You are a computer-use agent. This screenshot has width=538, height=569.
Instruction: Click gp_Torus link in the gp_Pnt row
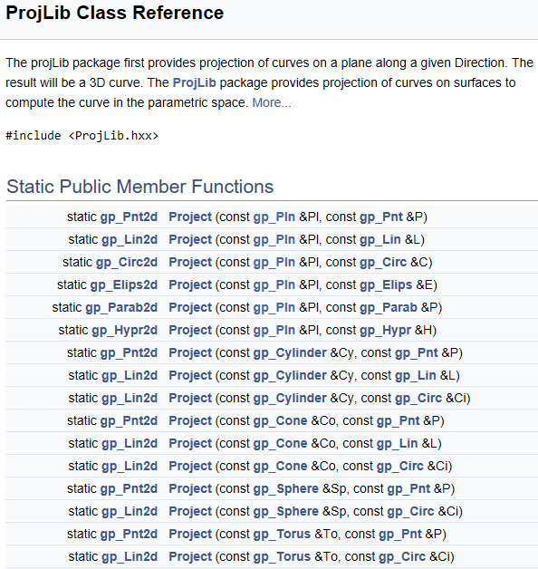coord(282,535)
